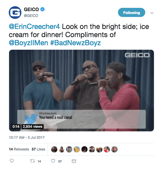The image size is (164, 171).
Task: Open the @GEICO handle link
Action: pos(31,16)
